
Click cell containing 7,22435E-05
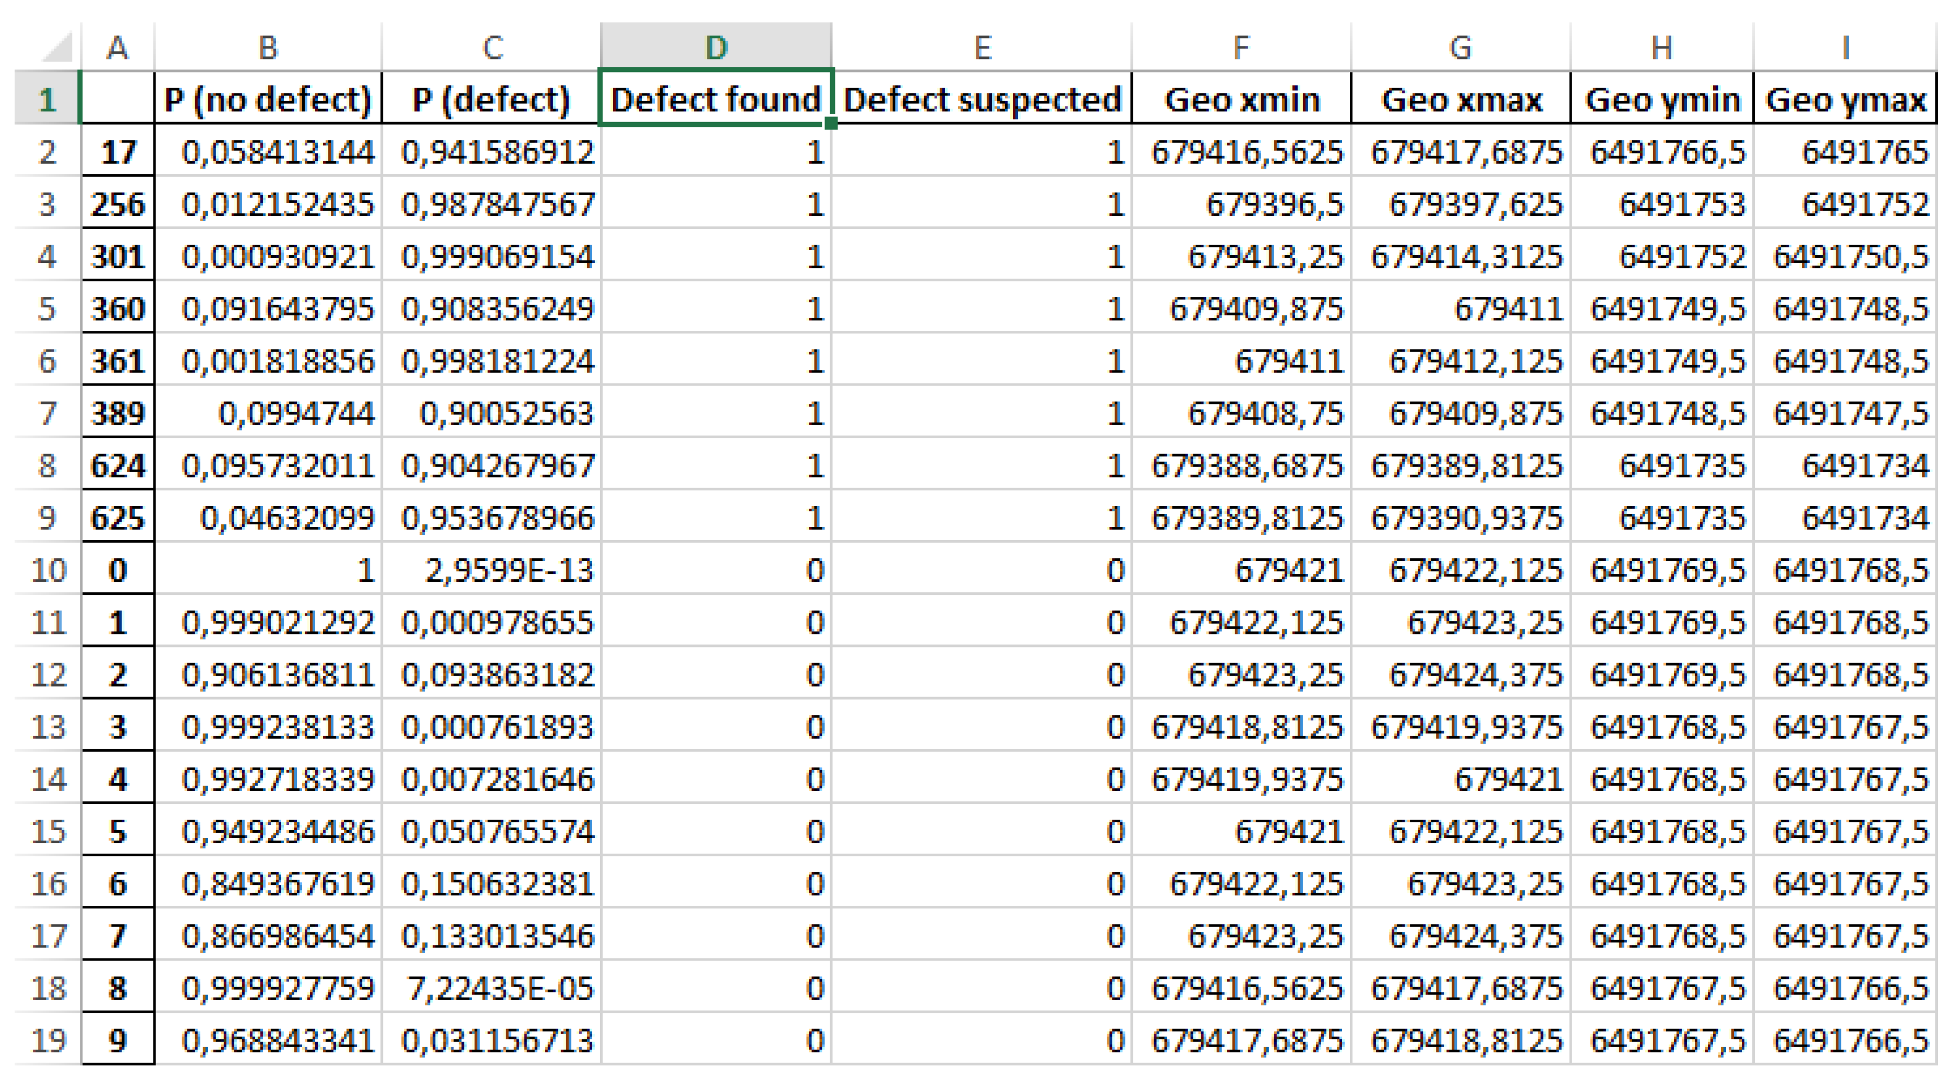(x=491, y=987)
